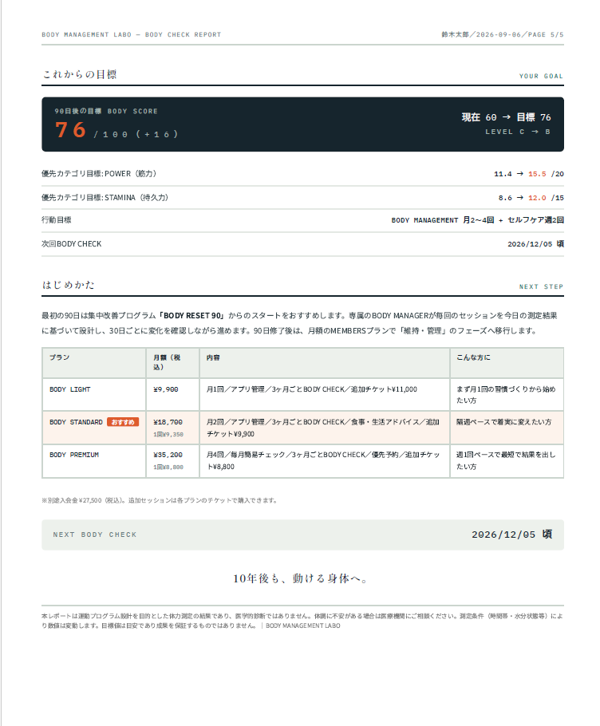Click BODY PREMIUM content cell with 優先予約
This screenshot has width=600, height=726.
pyautogui.click(x=323, y=460)
